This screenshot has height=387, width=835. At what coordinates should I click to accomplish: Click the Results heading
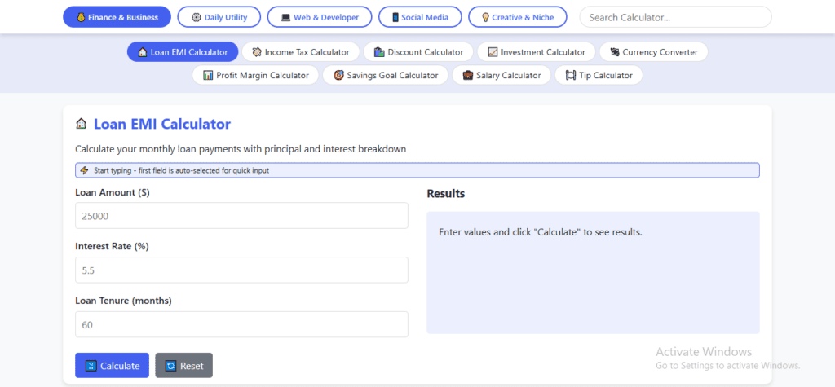point(446,194)
